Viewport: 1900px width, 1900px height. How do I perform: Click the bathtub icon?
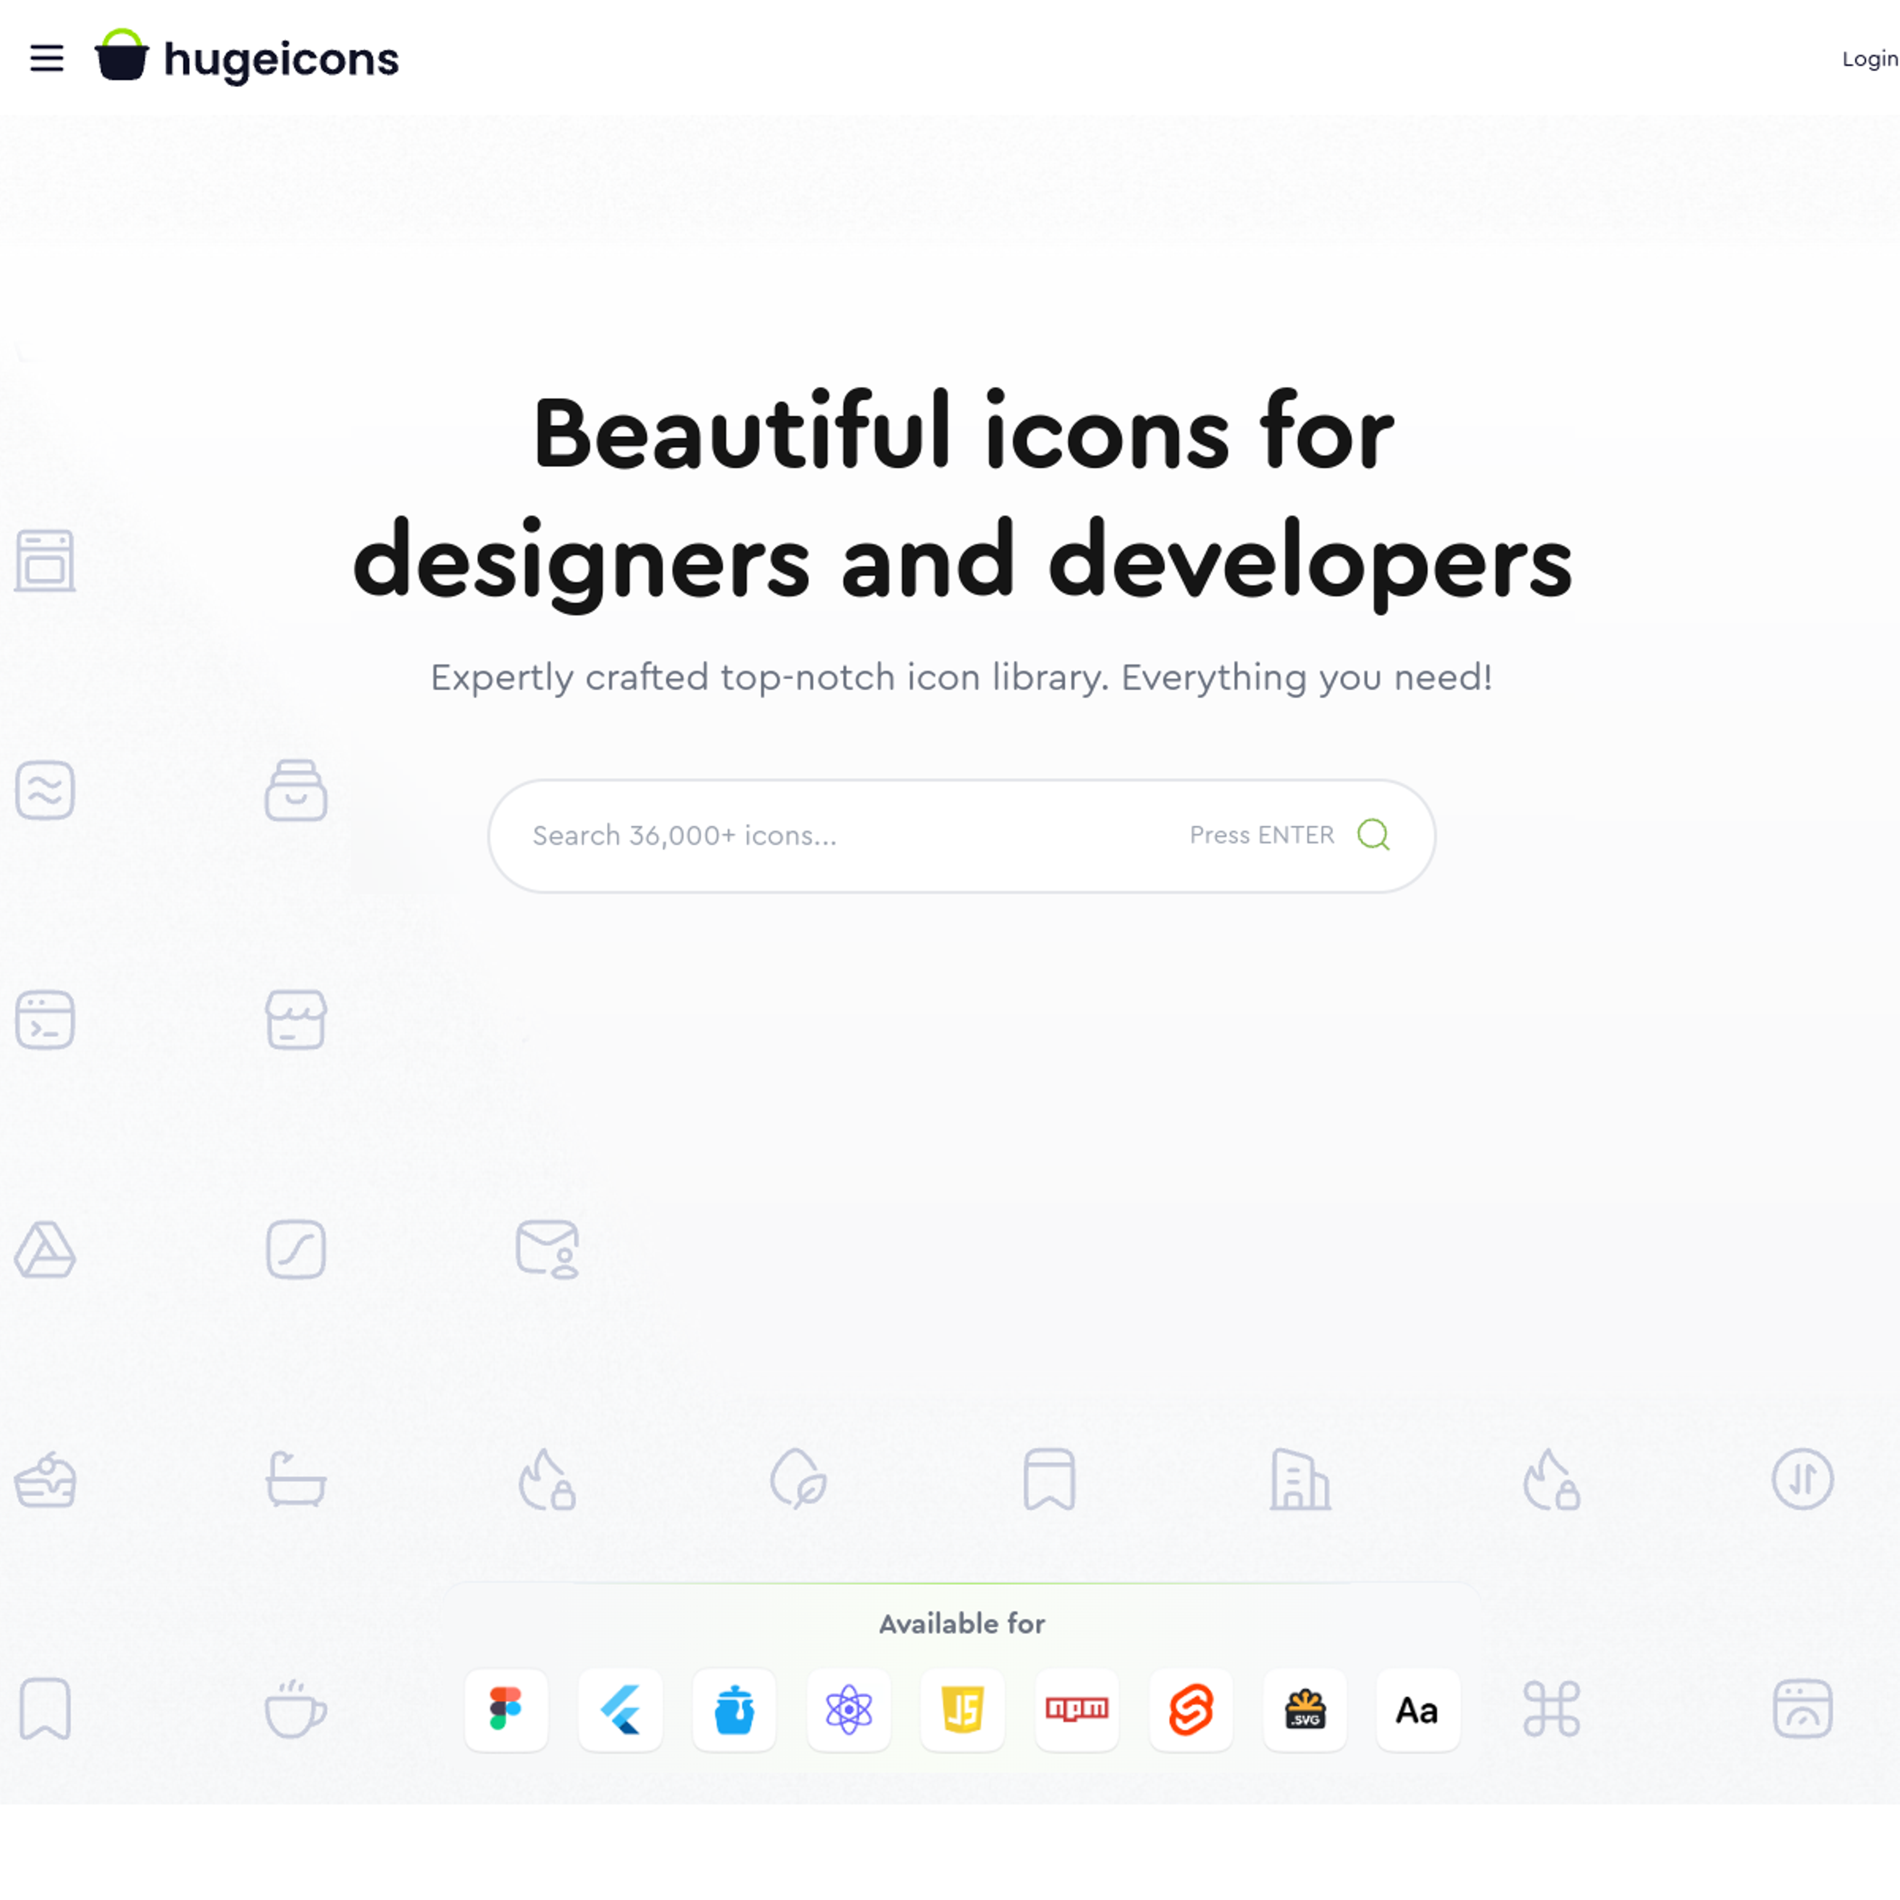(x=296, y=1479)
